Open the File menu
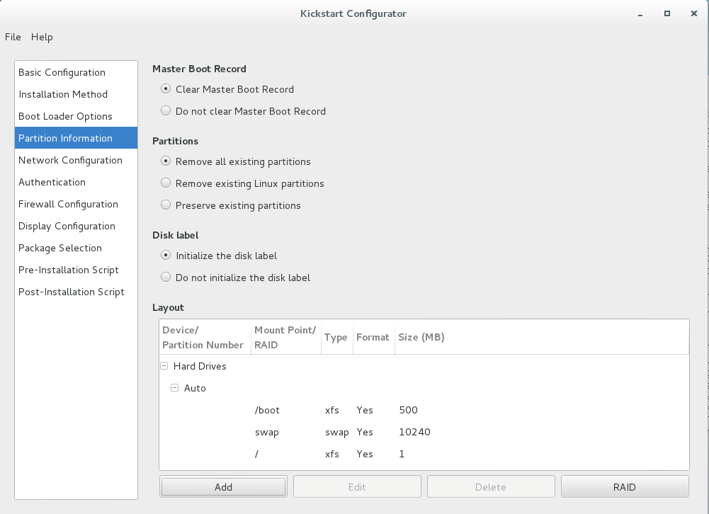Image resolution: width=709 pixels, height=514 pixels. click(13, 37)
